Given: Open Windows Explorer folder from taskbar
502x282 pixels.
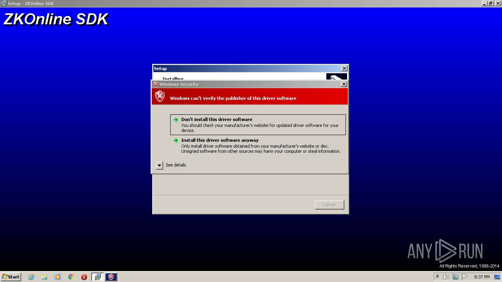Looking at the screenshot, I should [44, 277].
